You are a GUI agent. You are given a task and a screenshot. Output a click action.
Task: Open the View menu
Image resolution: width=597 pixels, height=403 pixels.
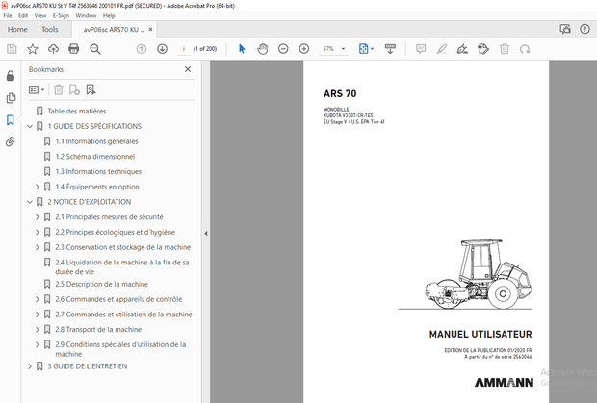coord(40,15)
